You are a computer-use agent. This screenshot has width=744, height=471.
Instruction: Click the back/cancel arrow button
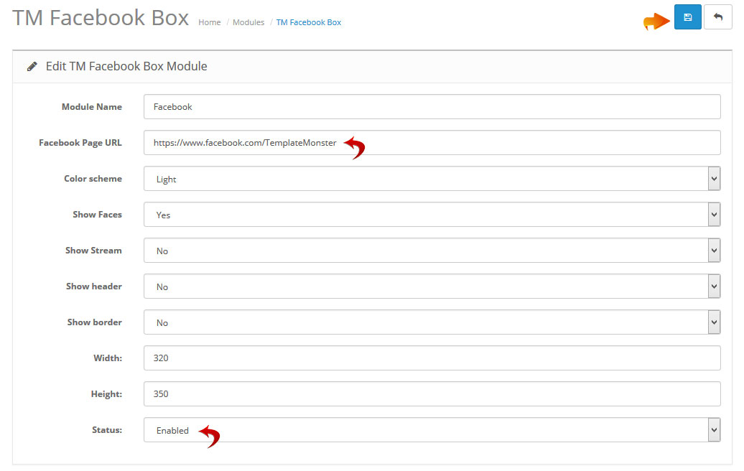[x=718, y=17]
